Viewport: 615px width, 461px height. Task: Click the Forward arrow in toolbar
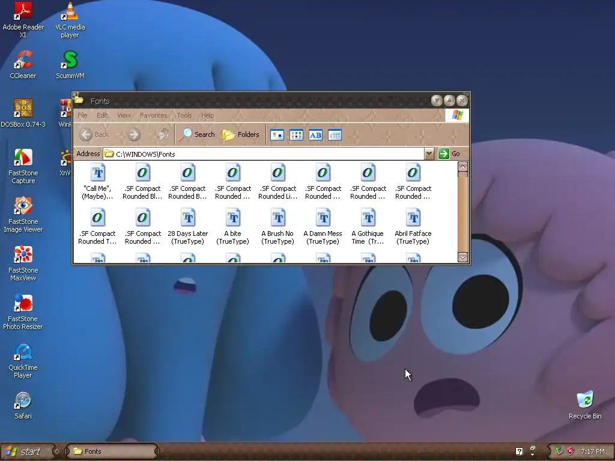(134, 134)
